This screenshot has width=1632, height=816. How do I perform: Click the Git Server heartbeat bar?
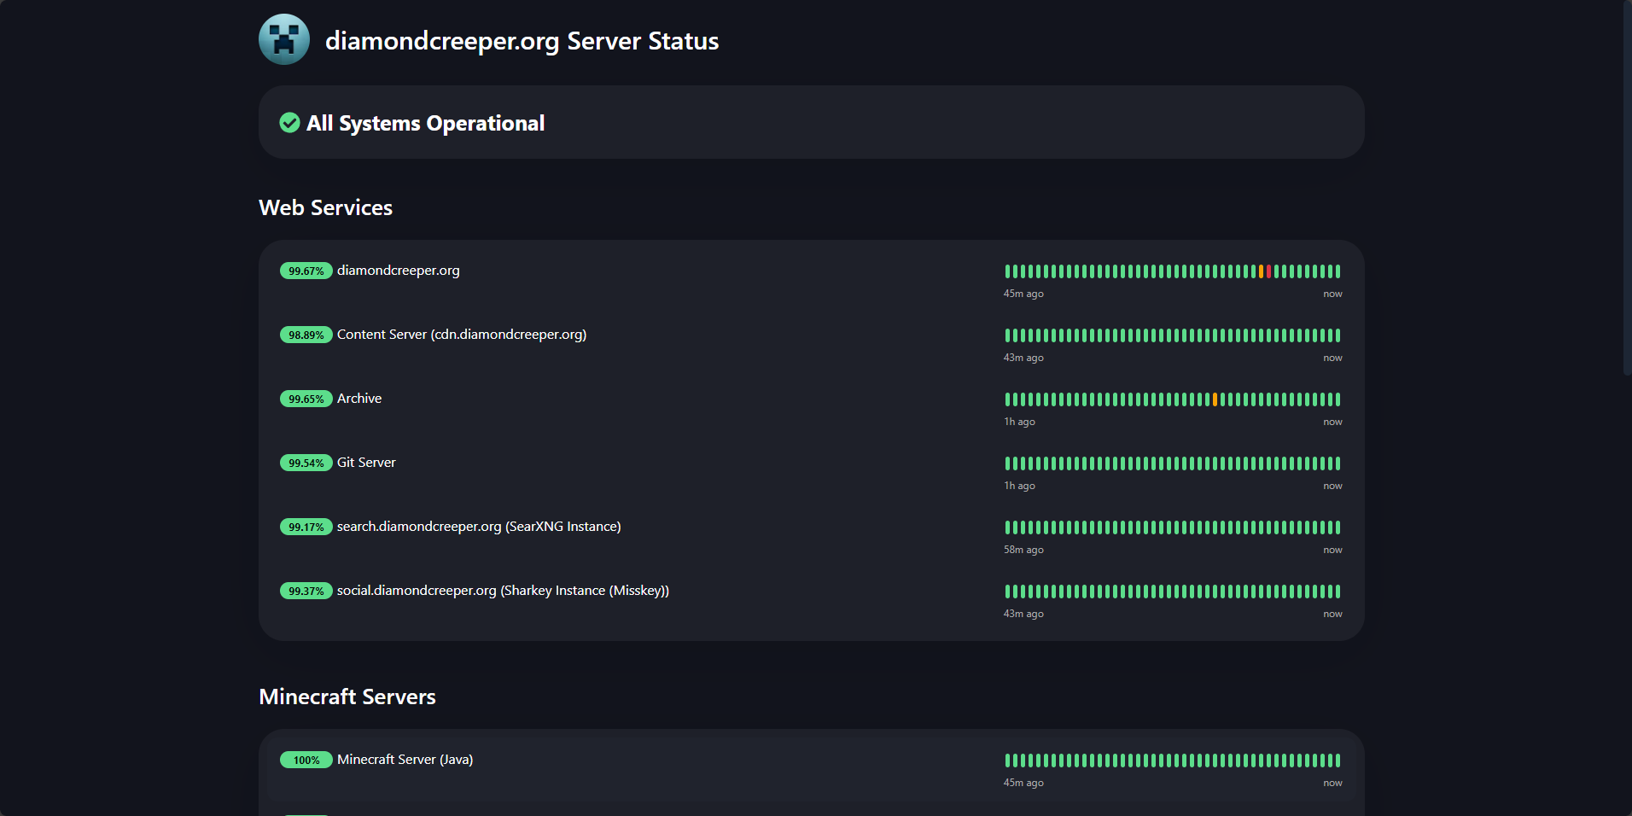coord(1173,463)
